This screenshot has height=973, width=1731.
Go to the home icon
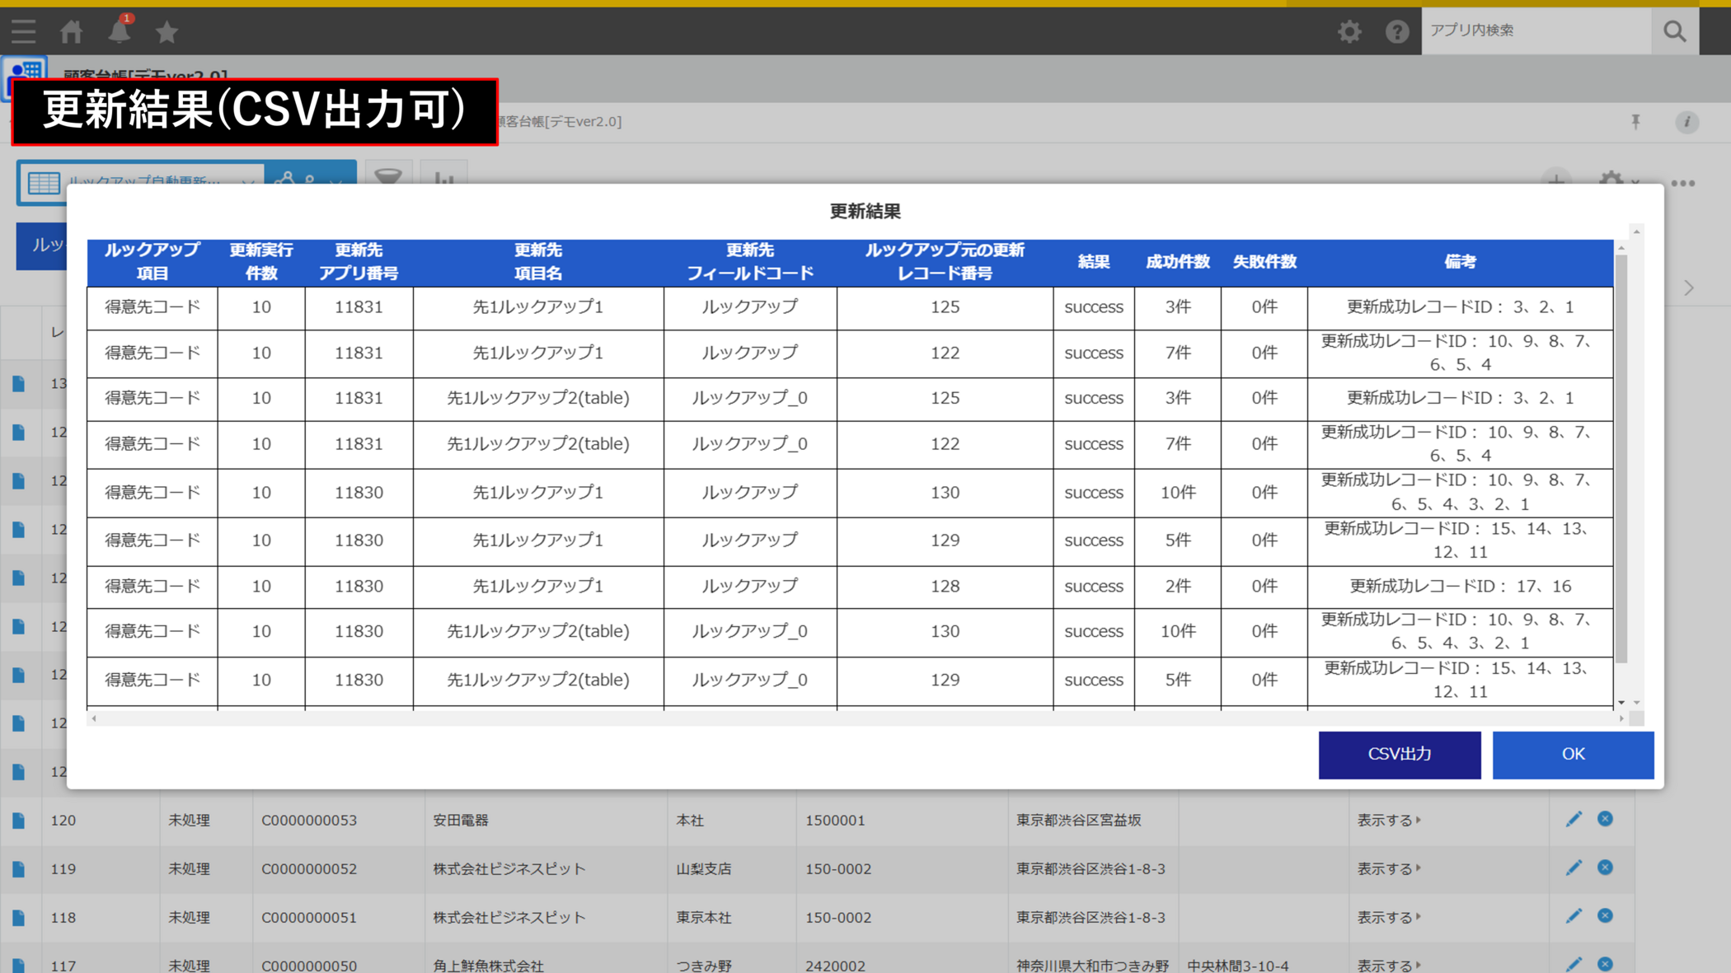coord(72,31)
